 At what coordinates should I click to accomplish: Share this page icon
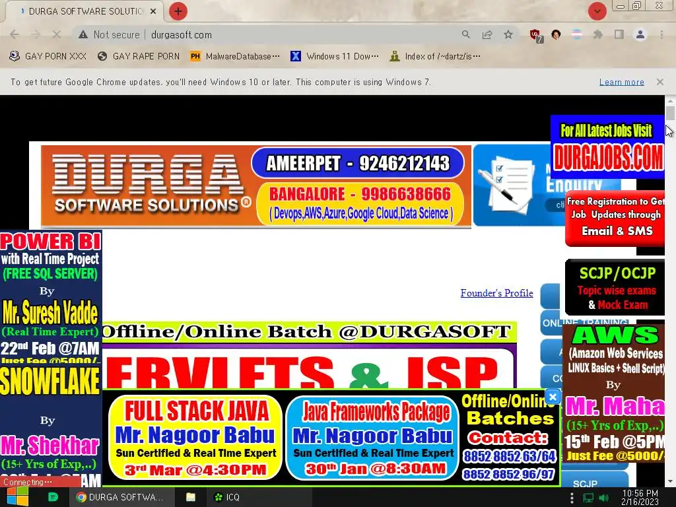[x=487, y=34]
